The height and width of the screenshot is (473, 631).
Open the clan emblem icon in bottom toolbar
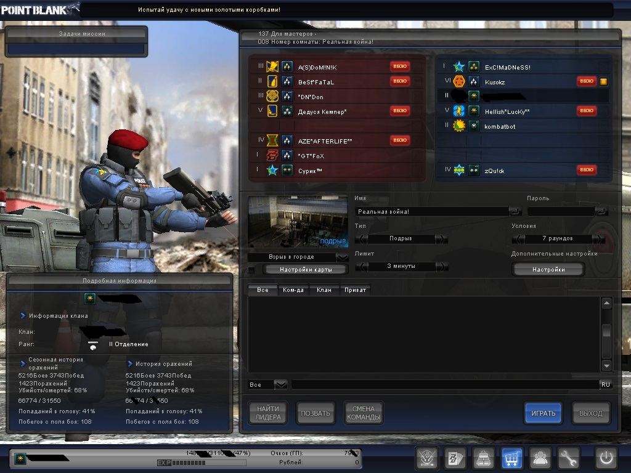pos(426,458)
